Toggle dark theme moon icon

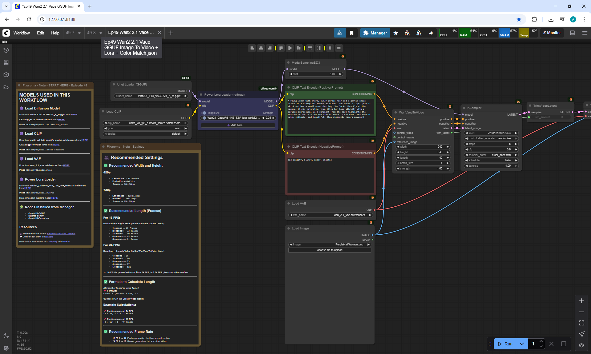6,336
